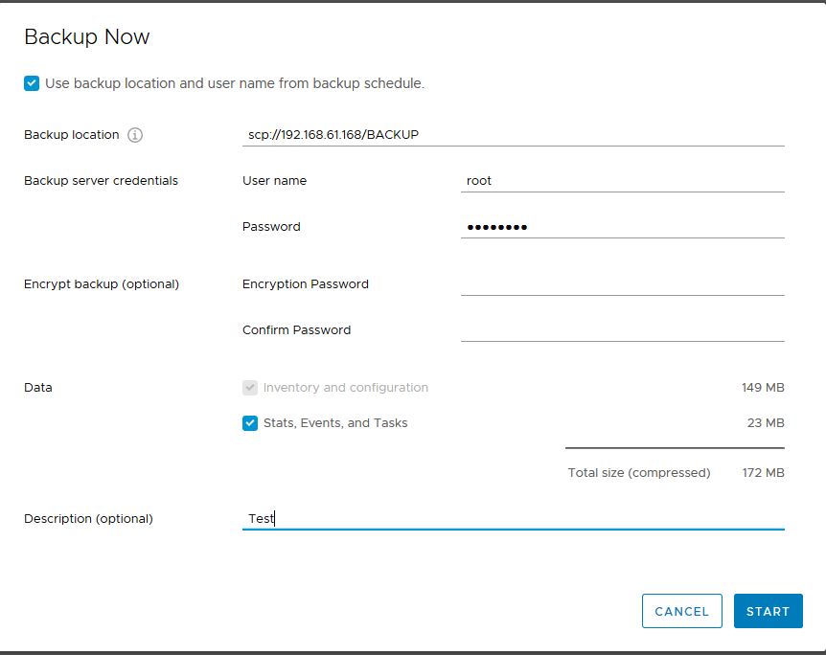This screenshot has height=655, width=826.
Task: Select the Encryption Password field
Action: [x=623, y=284]
